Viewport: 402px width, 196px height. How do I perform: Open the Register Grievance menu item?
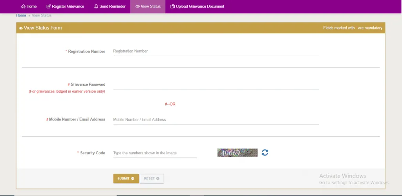pyautogui.click(x=68, y=7)
